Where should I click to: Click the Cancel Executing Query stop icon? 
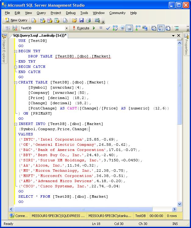click(x=101, y=28)
